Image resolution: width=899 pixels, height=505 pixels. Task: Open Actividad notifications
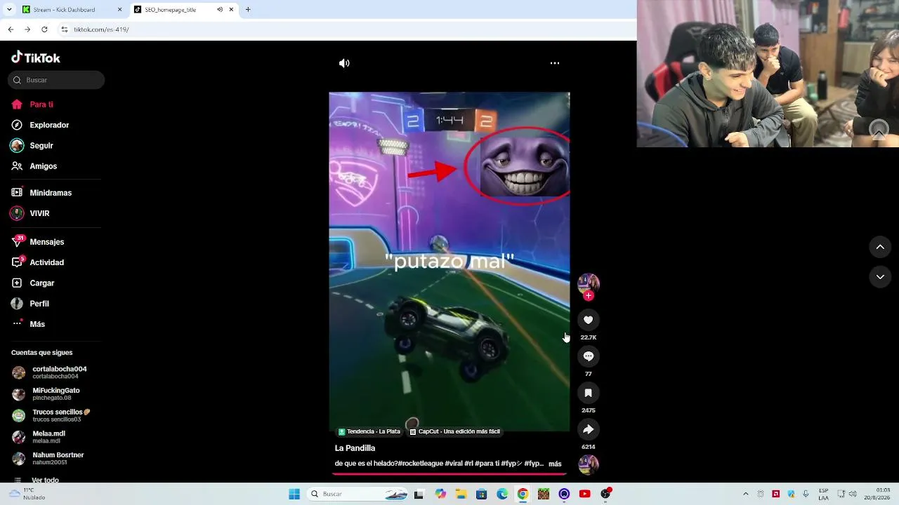(38, 262)
